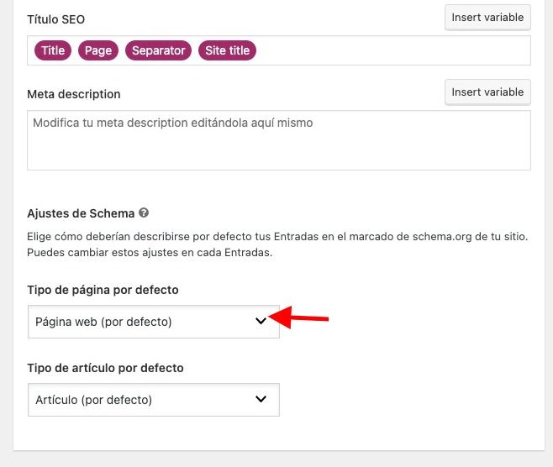Click Insert variable button for Meta description
Viewport: 553px width, 467px height.
click(x=487, y=92)
